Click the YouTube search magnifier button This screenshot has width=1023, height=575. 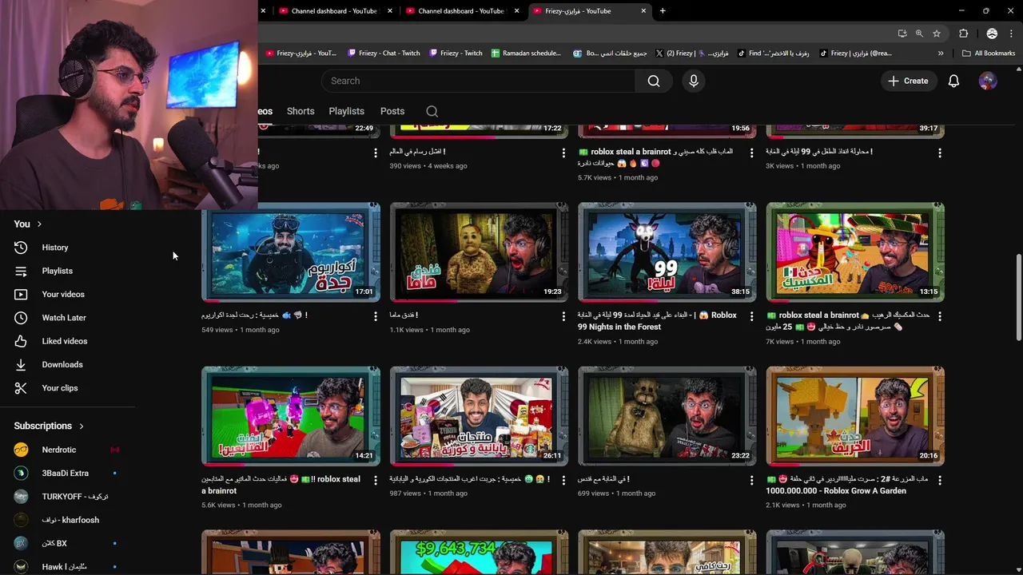(x=654, y=81)
